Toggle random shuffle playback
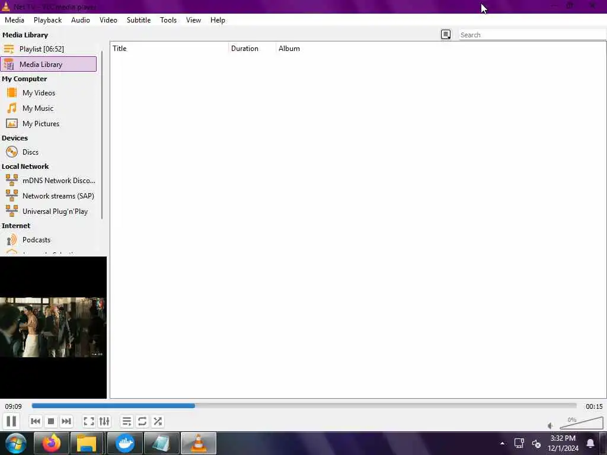 tap(158, 421)
